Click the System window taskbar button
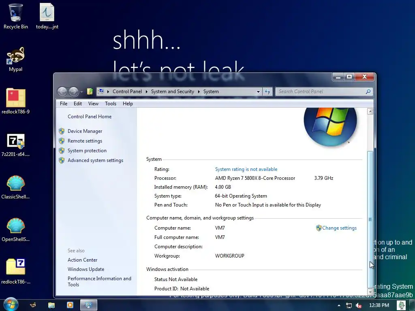 (x=89, y=305)
